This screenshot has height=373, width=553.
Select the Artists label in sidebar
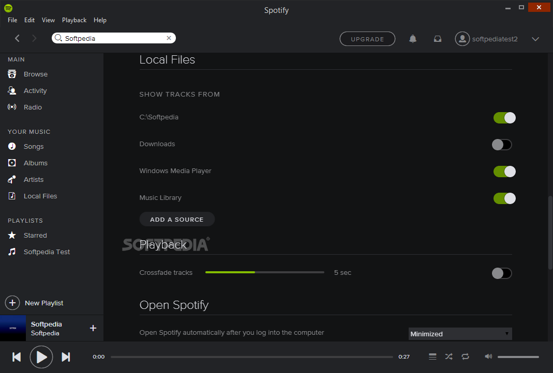(34, 179)
